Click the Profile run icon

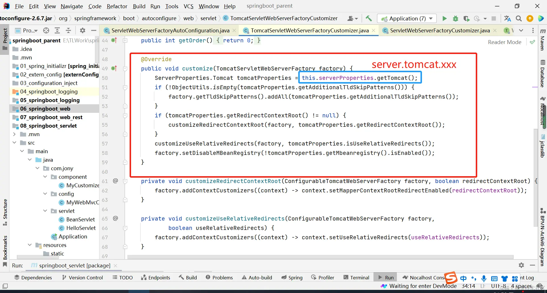pyautogui.click(x=477, y=18)
